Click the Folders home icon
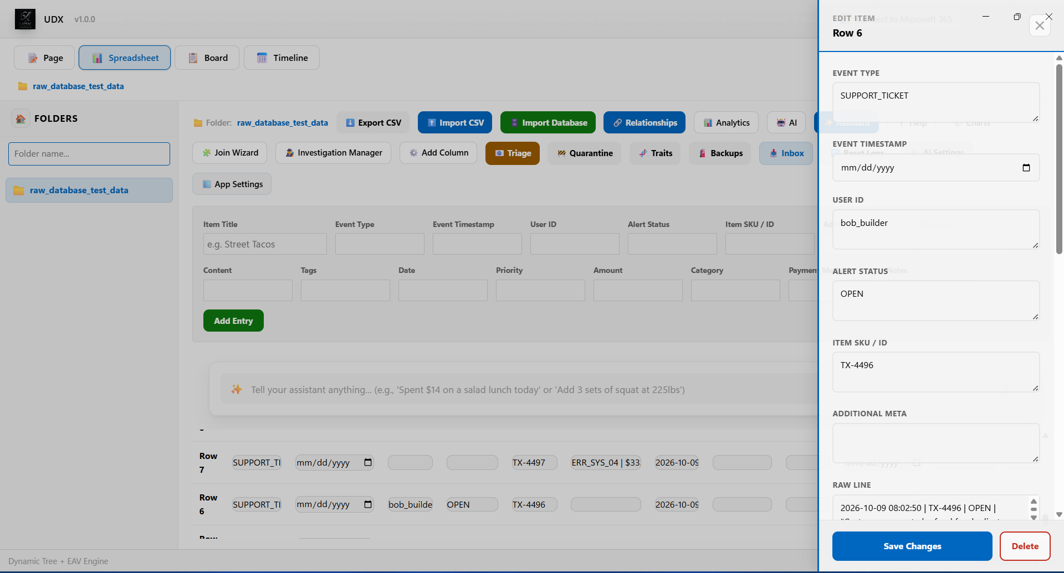The height and width of the screenshot is (573, 1064). pos(21,118)
